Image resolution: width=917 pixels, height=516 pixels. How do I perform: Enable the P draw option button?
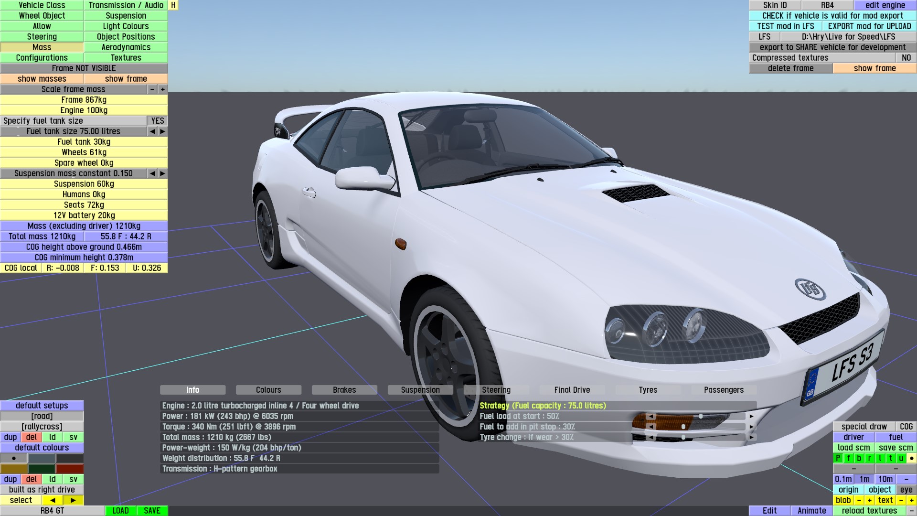point(838,458)
